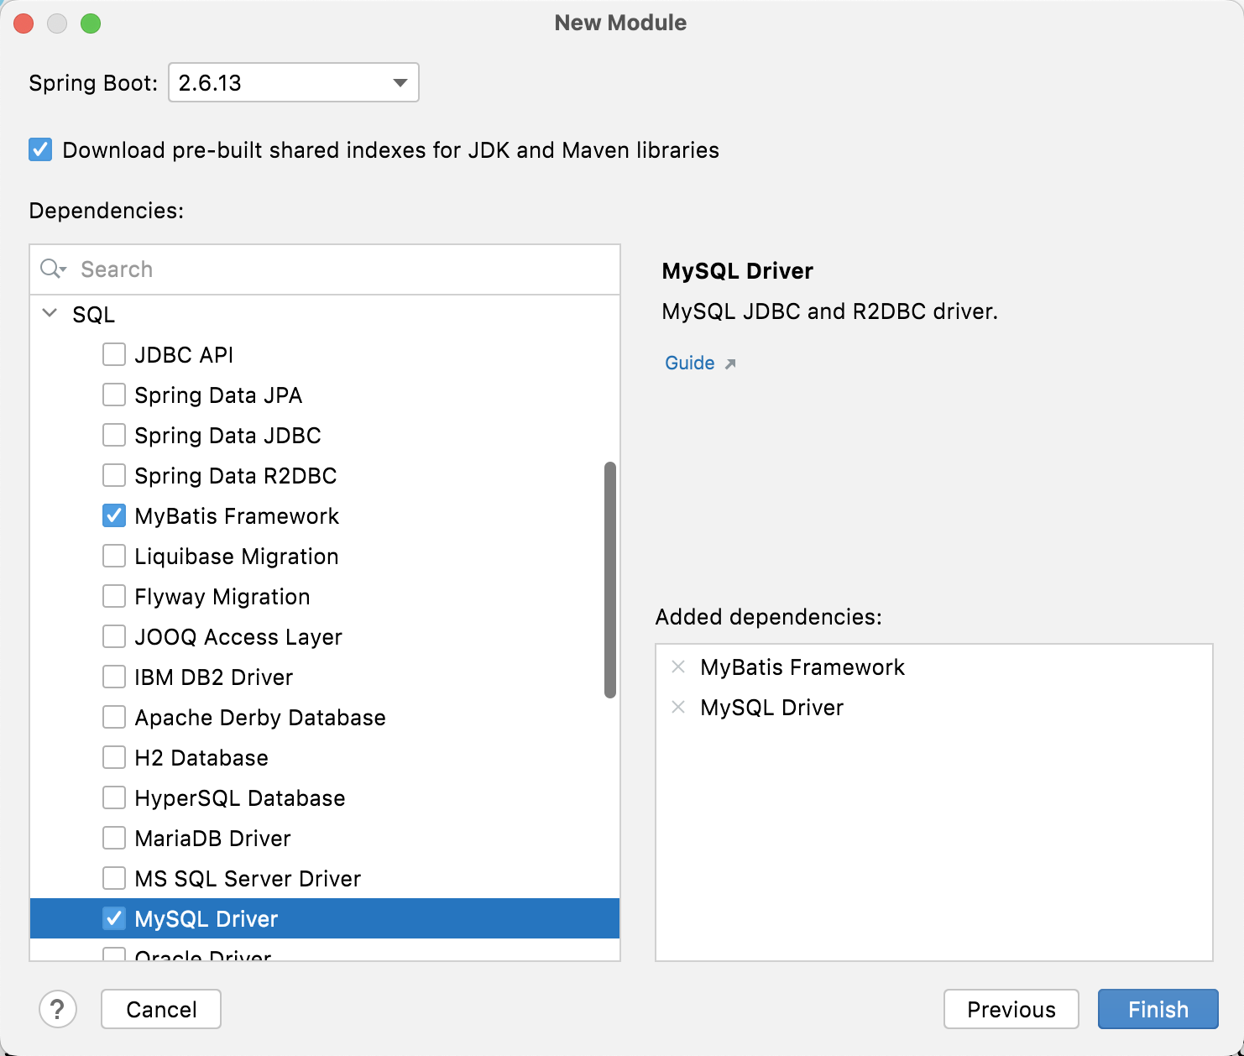Open the MySQL Driver Guide link
The image size is (1244, 1056).
[690, 363]
